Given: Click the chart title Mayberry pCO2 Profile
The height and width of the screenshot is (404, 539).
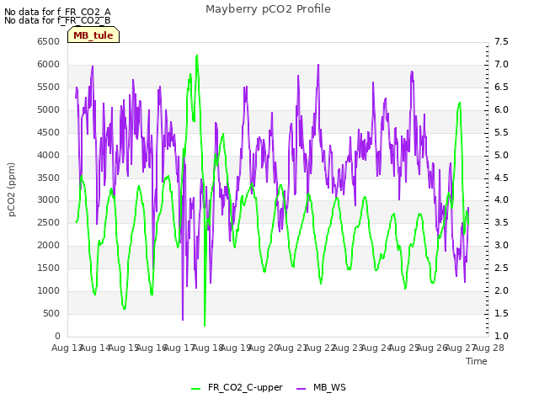Looking at the screenshot, I should coord(268,9).
